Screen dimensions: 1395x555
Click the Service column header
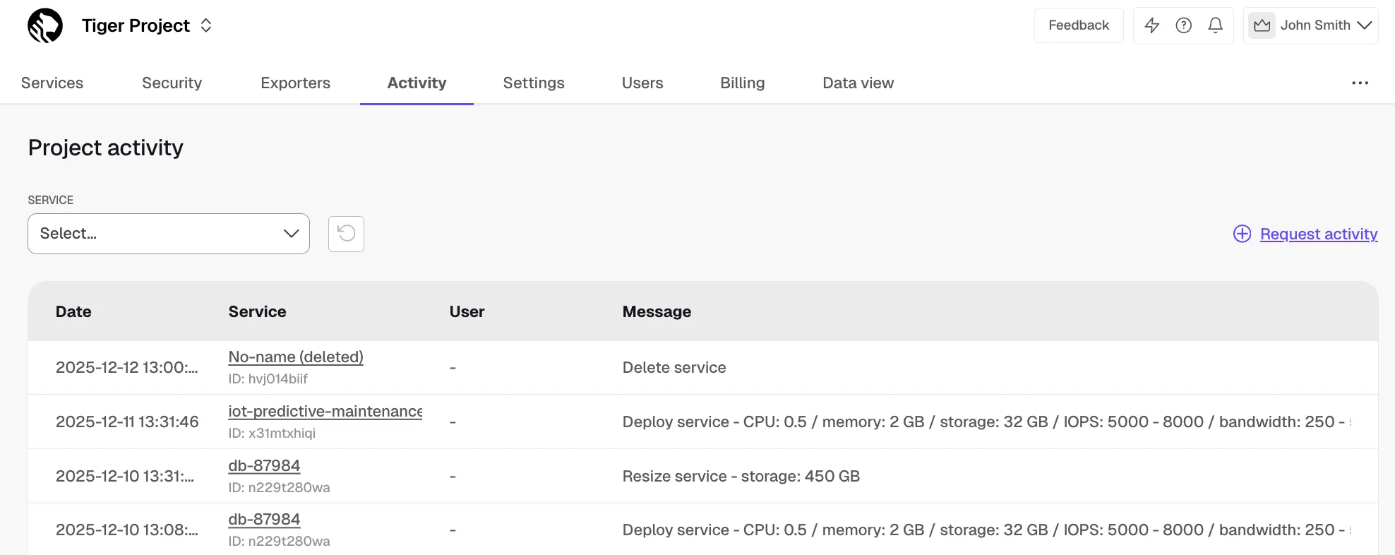(x=257, y=312)
